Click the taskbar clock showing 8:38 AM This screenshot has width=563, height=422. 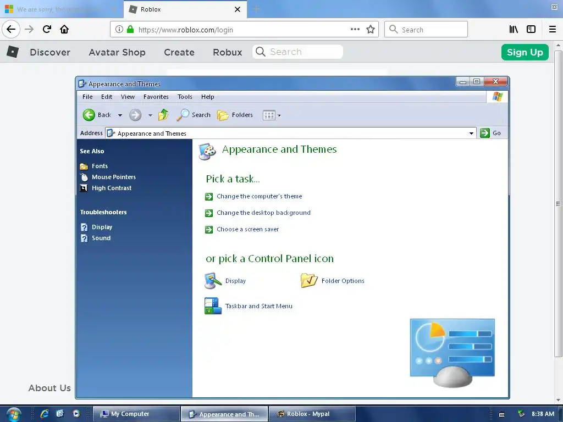pyautogui.click(x=543, y=414)
